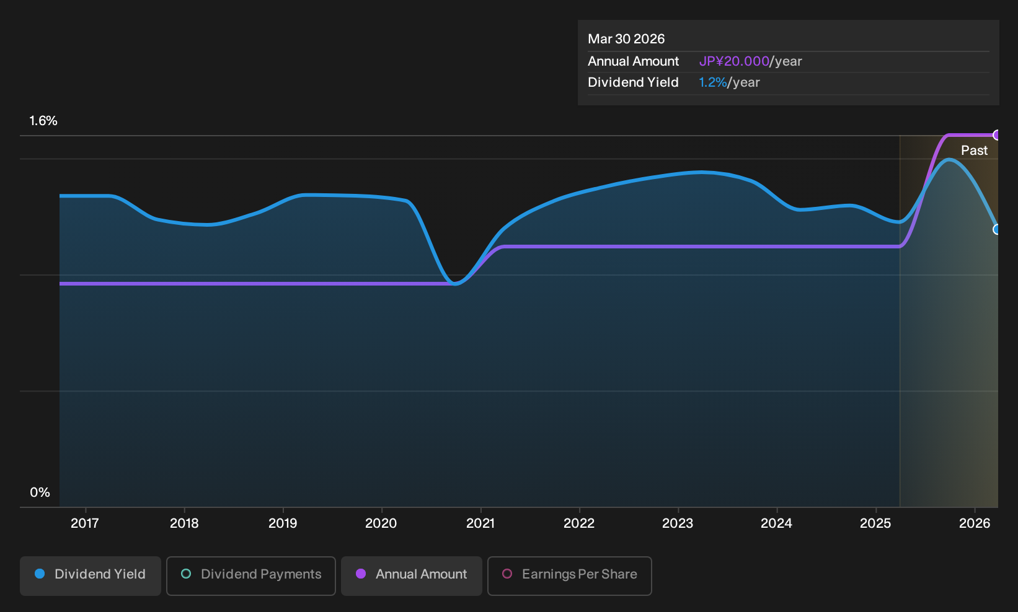
Task: Enable the Dividend Payments series
Action: 251,576
